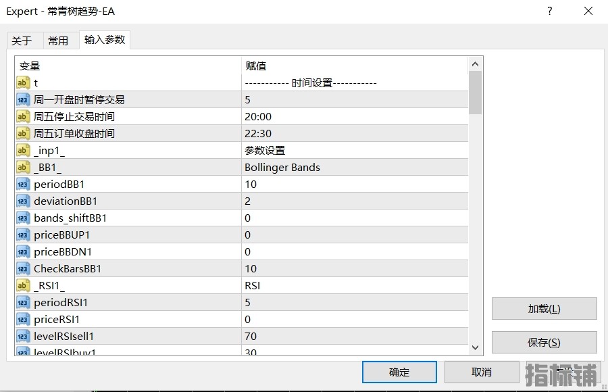
Task: Click numeric icon next to periodBB1
Action: (23, 184)
